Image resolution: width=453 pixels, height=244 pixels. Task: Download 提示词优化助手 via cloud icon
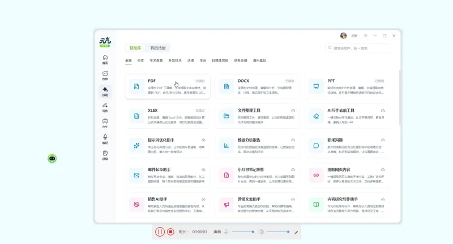point(203,140)
